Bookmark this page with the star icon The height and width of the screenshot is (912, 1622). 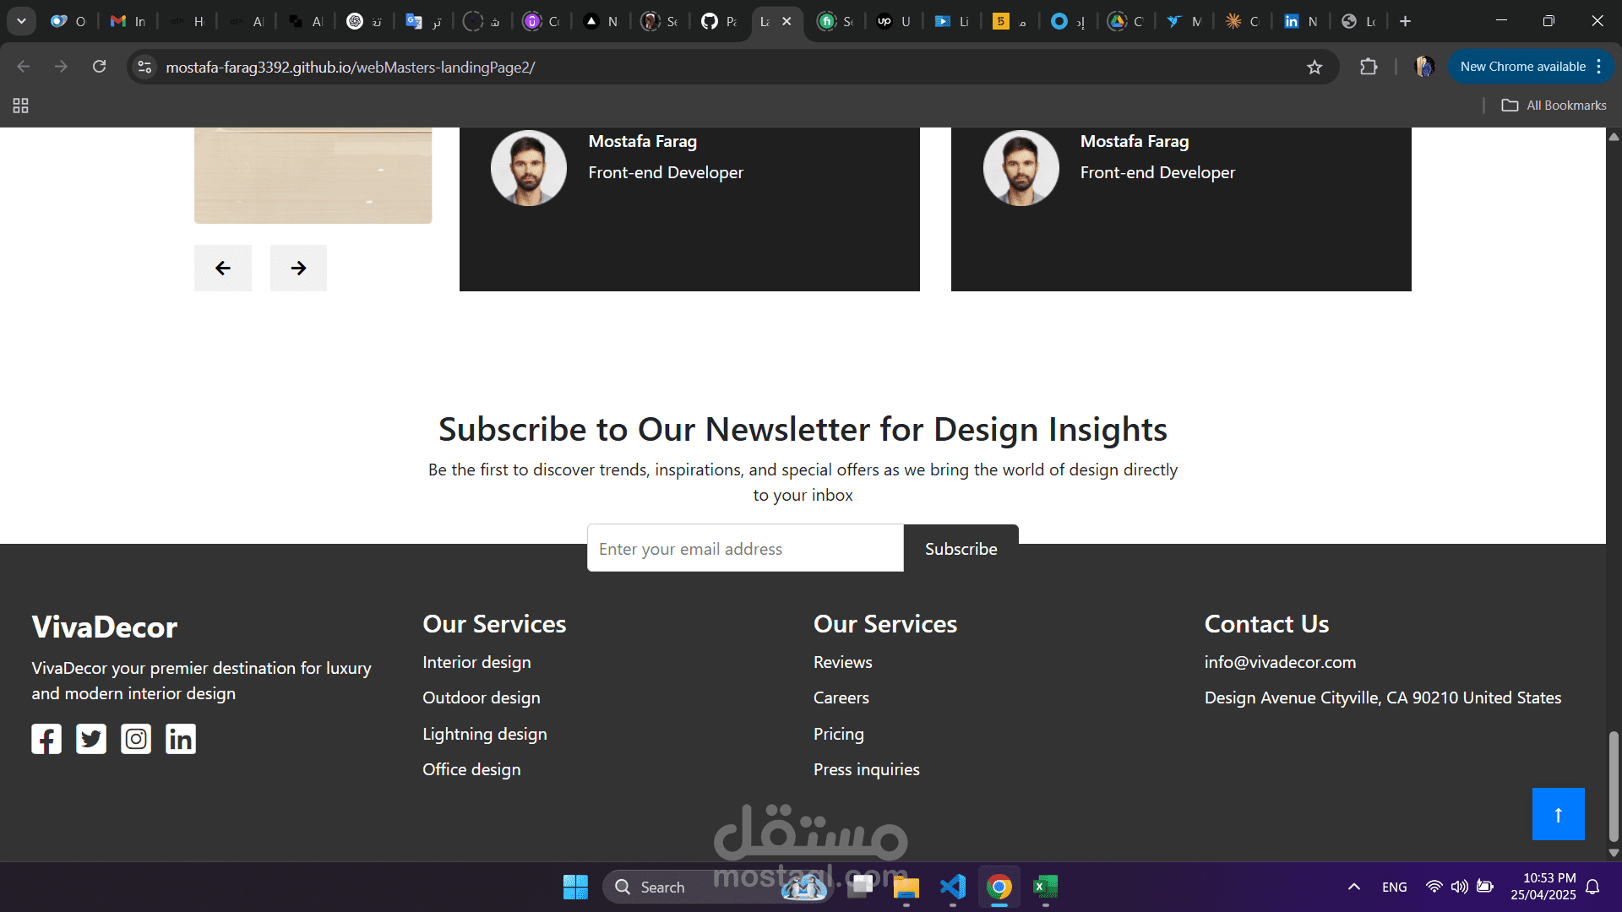click(x=1314, y=68)
